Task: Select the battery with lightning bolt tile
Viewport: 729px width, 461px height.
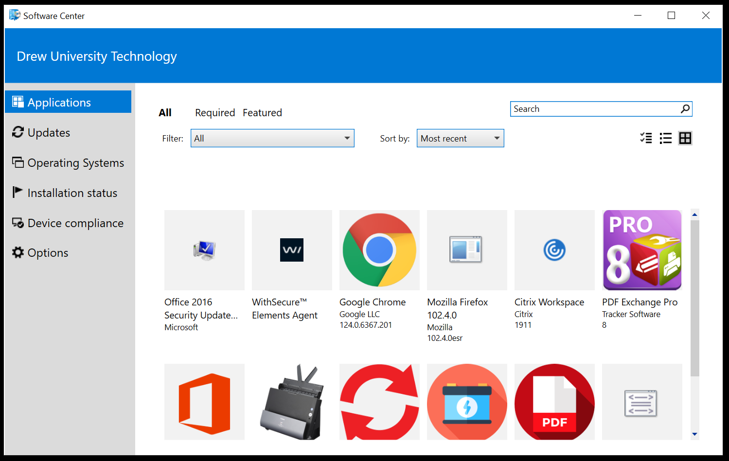Action: pos(467,402)
